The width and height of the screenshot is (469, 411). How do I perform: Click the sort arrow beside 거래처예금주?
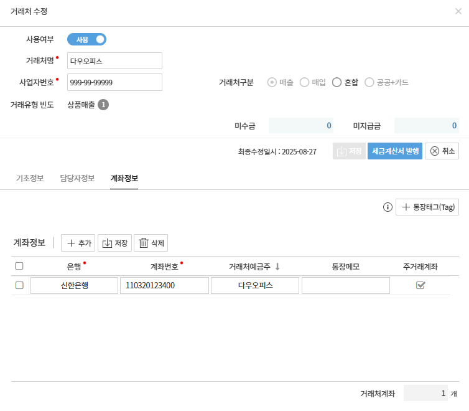(277, 267)
